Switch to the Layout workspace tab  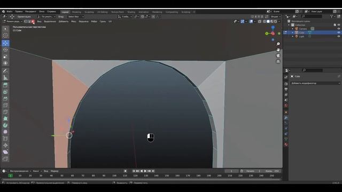pos(65,12)
